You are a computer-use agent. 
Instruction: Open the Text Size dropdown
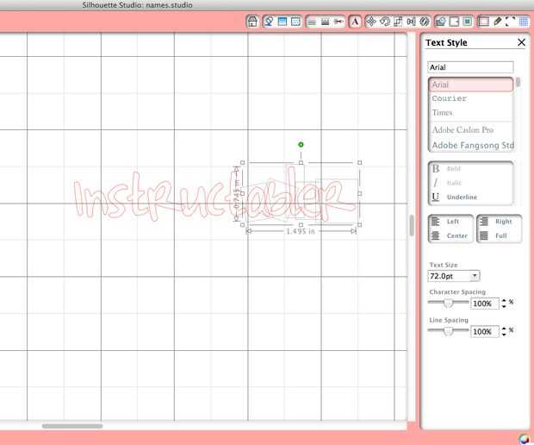pos(454,276)
